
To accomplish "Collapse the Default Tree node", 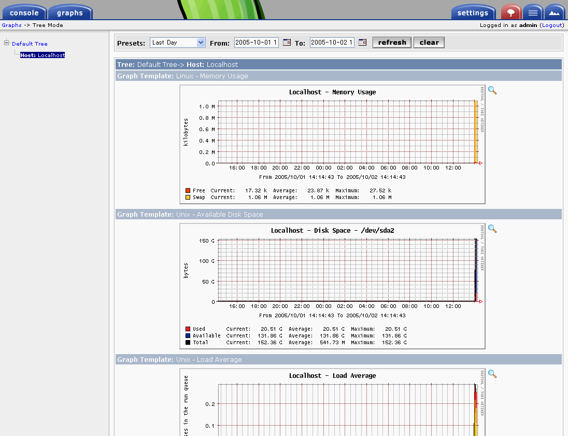I will click(x=7, y=43).
